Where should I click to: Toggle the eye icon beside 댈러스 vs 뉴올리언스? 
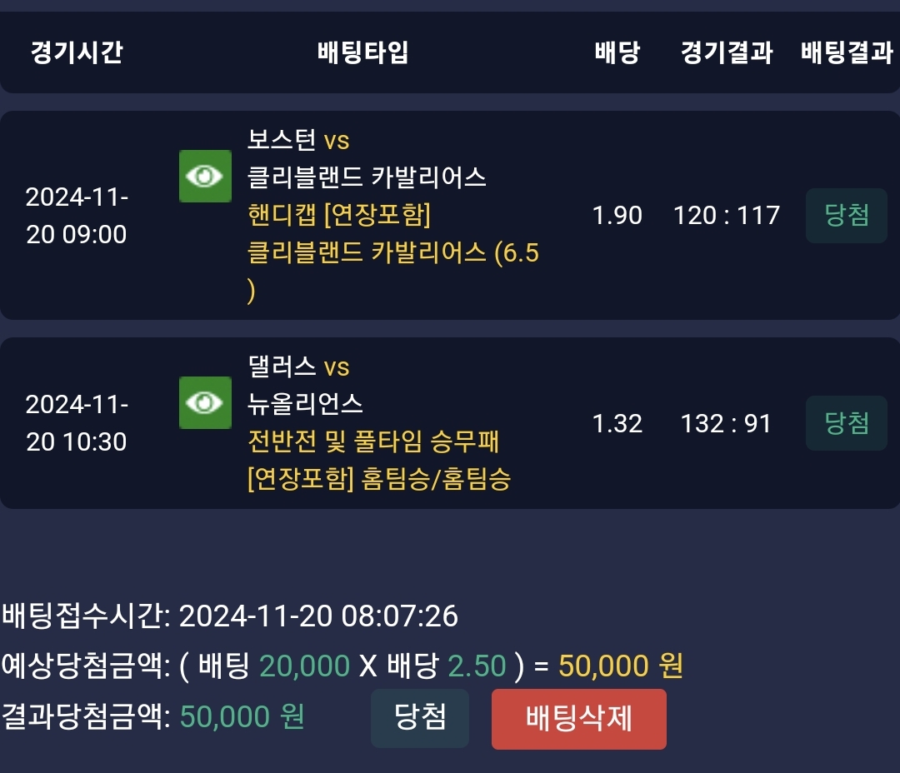click(205, 402)
